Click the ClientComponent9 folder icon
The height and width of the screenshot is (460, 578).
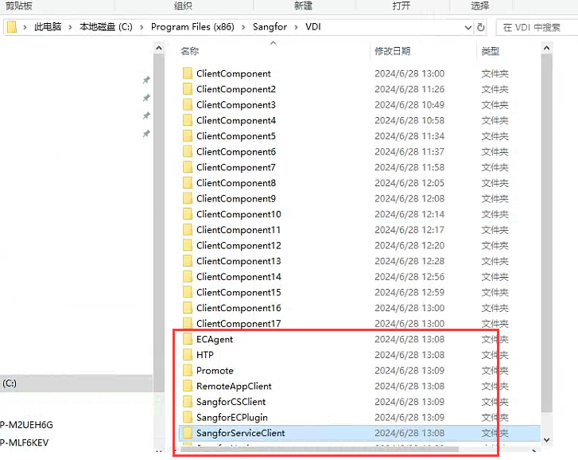(x=188, y=198)
